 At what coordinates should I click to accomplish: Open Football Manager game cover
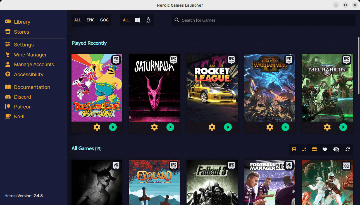tap(270, 182)
